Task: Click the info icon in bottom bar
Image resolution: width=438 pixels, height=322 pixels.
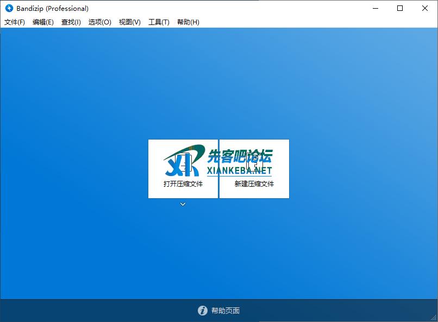Action: 203,311
